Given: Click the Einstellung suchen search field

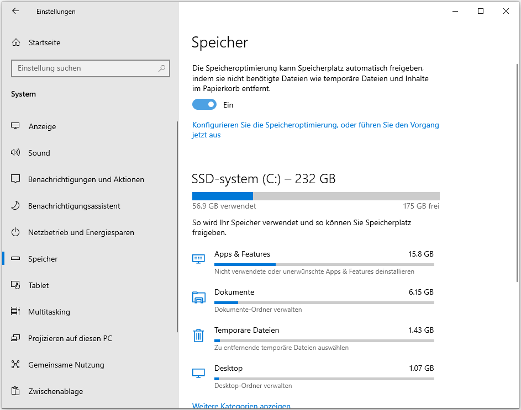Looking at the screenshot, I should pos(91,68).
